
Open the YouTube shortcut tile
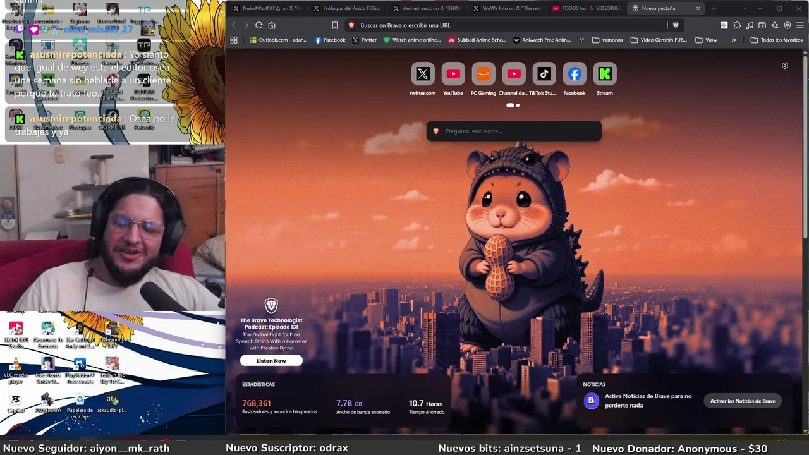pos(453,74)
